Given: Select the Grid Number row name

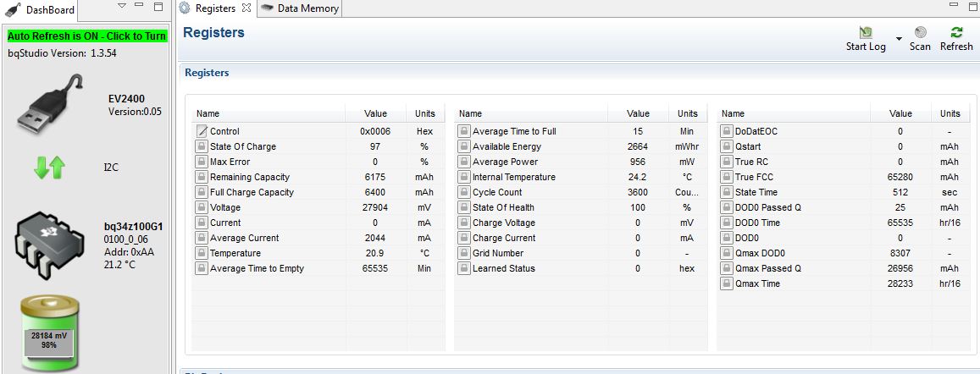Looking at the screenshot, I should [498, 253].
